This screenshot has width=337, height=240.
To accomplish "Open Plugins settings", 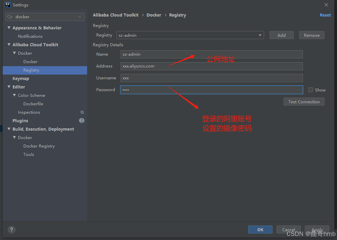I will pyautogui.click(x=20, y=121).
